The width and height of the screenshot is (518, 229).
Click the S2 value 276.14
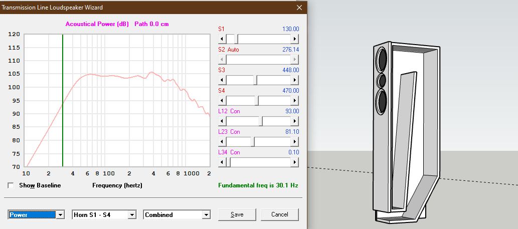[x=291, y=50]
